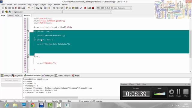This screenshot has width=192, height=108.
Task: Click the Find magnifier toolbar icon
Action: click(x=37, y=8)
